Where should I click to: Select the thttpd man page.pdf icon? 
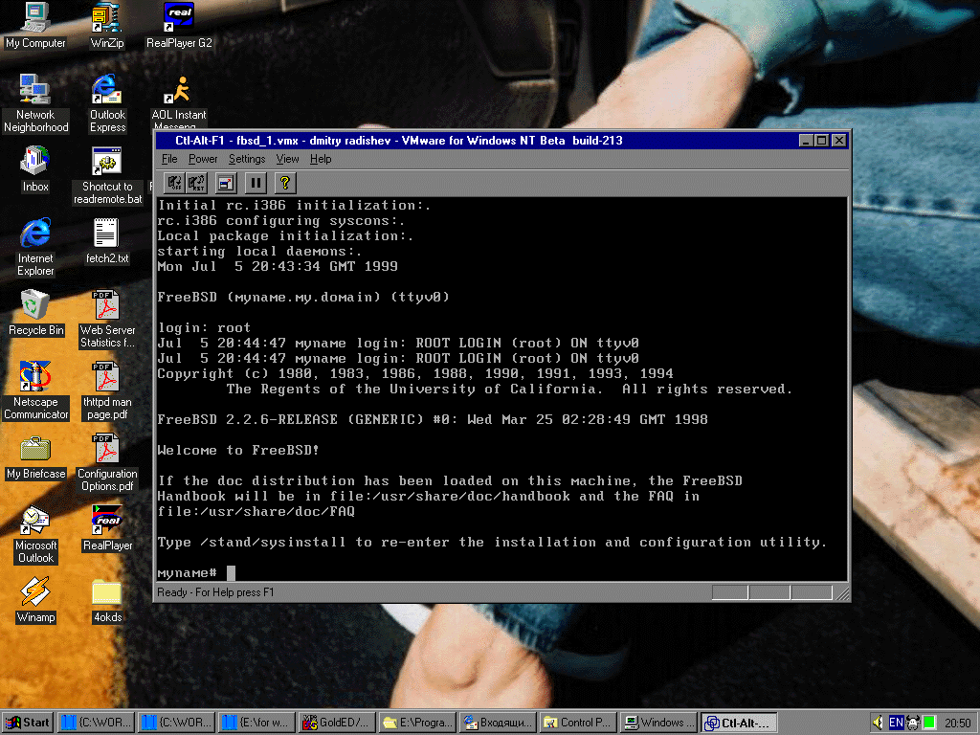(107, 390)
